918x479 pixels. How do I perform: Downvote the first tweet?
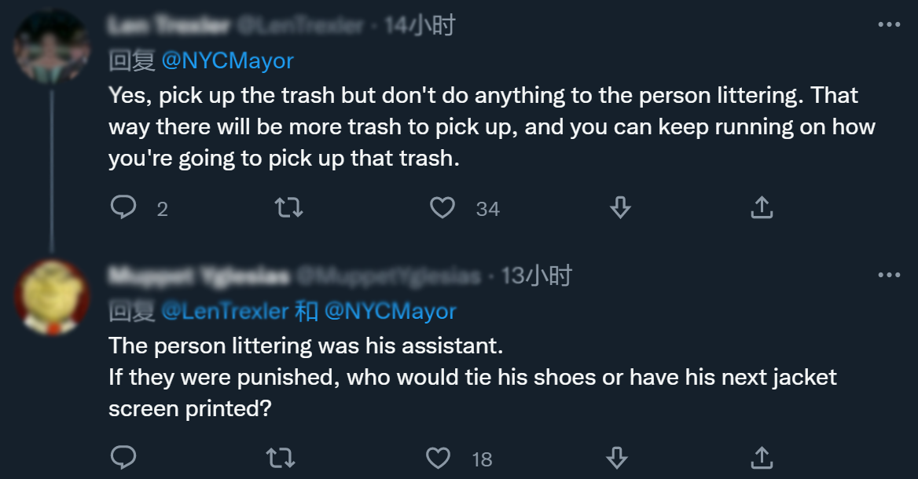tap(621, 207)
